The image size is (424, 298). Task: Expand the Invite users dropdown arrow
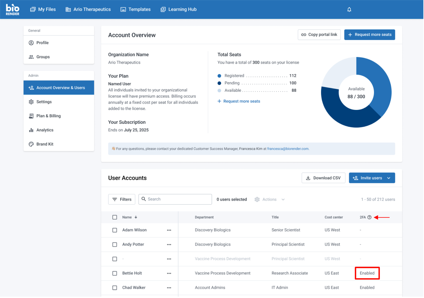click(388, 178)
